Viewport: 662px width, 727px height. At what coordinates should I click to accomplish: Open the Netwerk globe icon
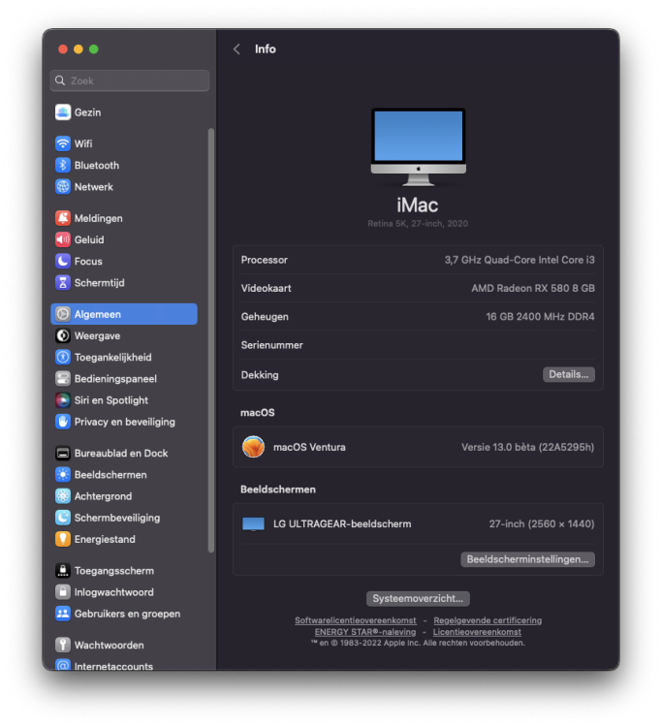tap(63, 187)
